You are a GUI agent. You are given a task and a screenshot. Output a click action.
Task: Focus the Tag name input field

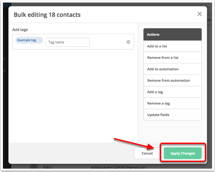(x=67, y=42)
